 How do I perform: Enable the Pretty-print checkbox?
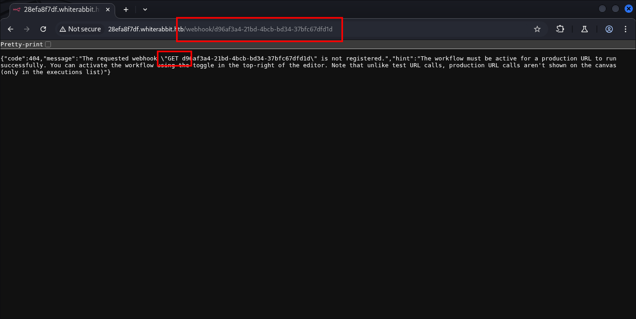coord(48,45)
